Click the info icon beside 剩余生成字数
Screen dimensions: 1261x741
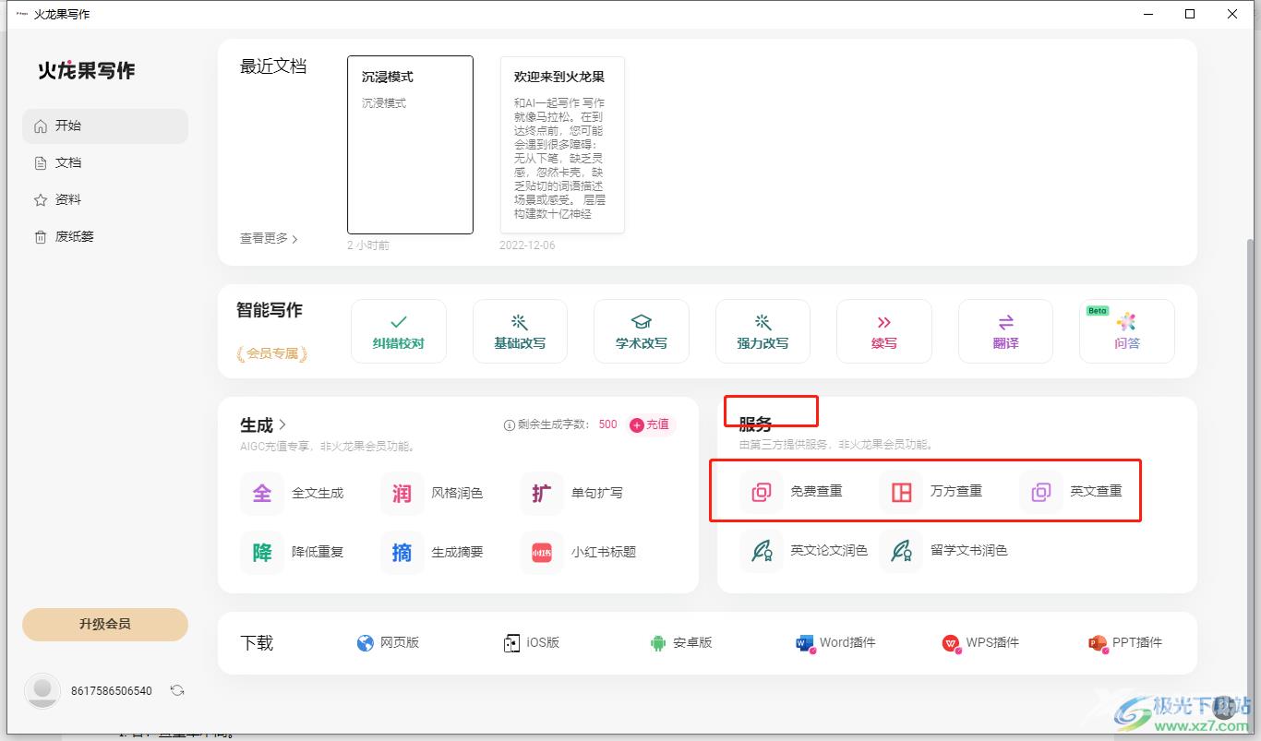pos(509,425)
